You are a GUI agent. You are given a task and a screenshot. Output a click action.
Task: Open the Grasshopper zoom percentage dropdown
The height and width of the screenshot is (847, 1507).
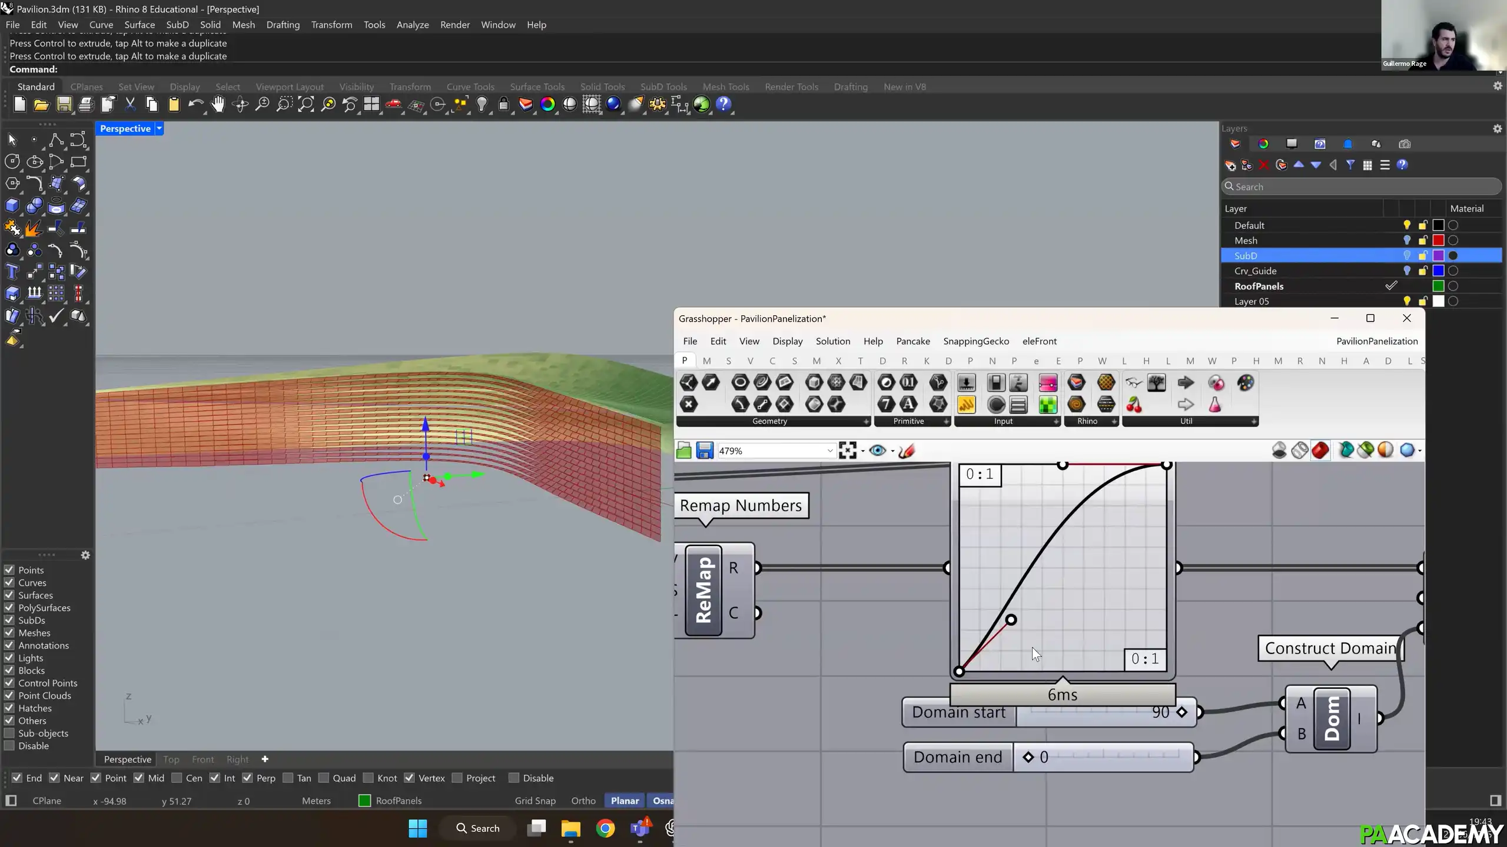tap(830, 451)
